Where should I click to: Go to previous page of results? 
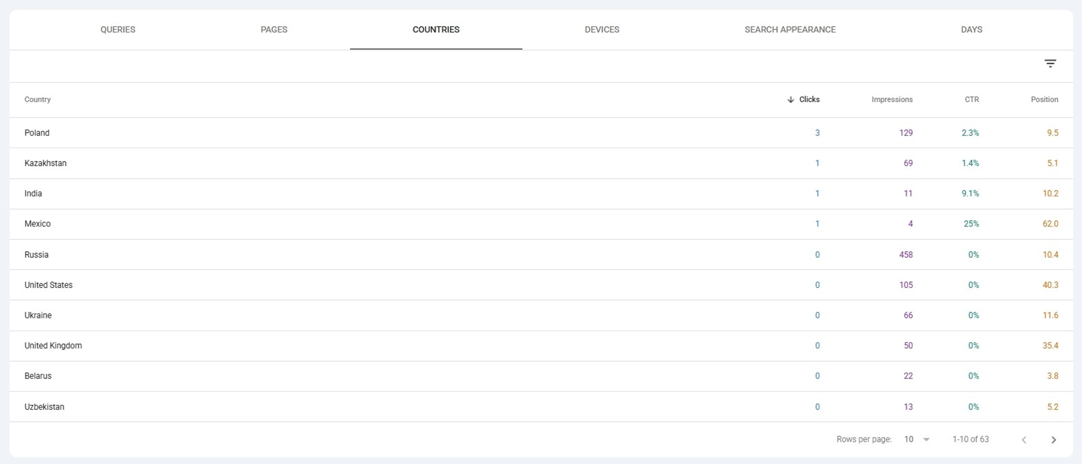1024,440
